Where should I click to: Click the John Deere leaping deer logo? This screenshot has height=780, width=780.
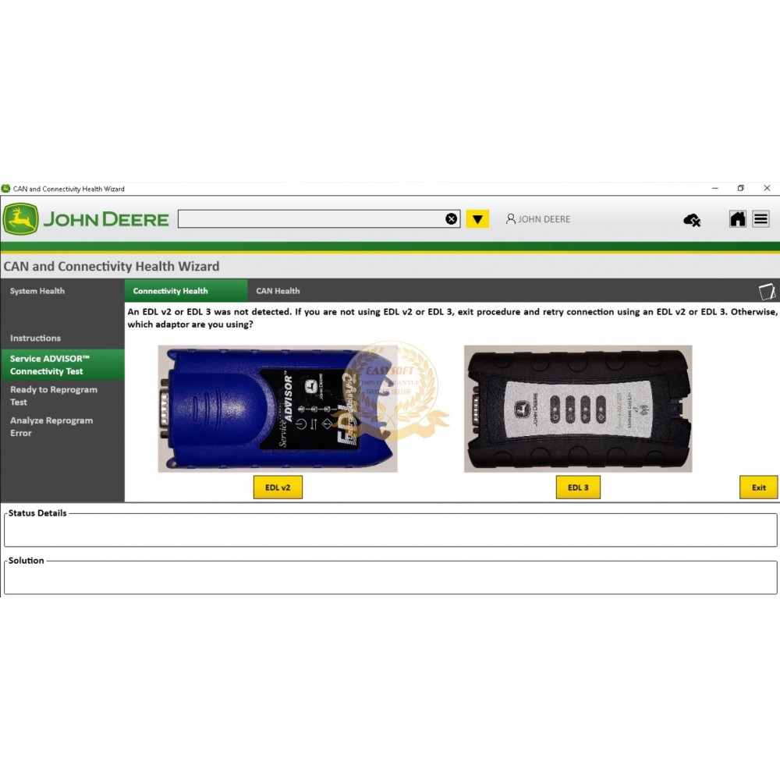click(21, 219)
